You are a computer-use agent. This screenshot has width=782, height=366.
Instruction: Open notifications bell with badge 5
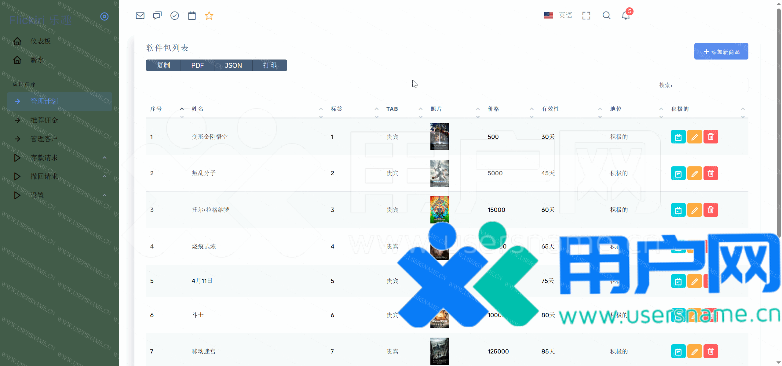(x=626, y=15)
